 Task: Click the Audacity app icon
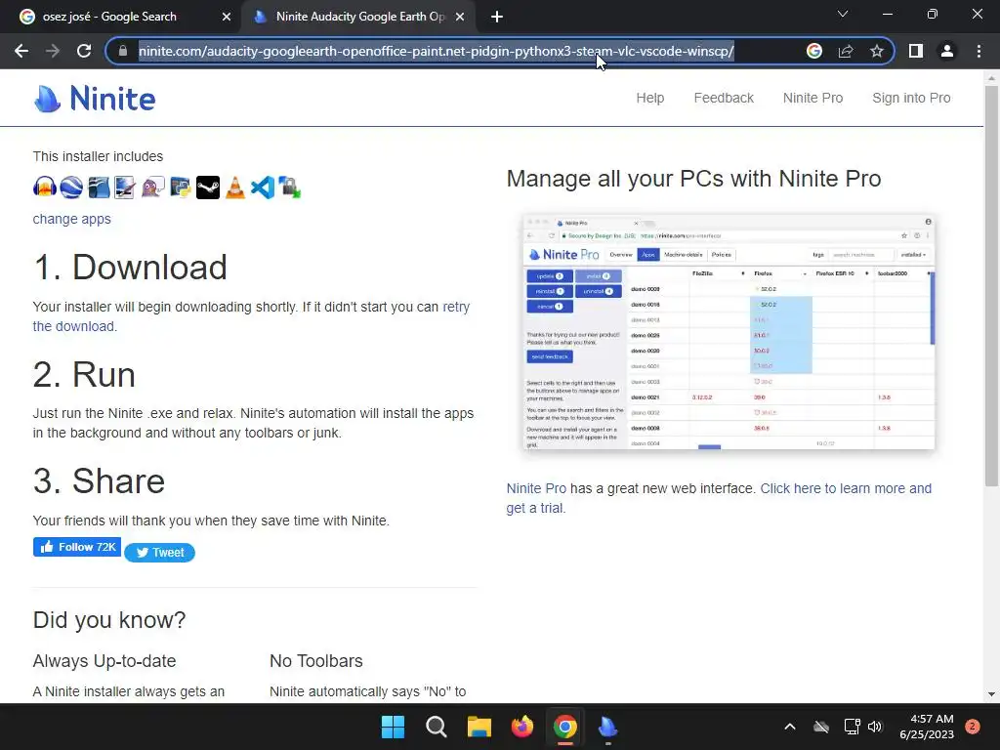(x=45, y=187)
